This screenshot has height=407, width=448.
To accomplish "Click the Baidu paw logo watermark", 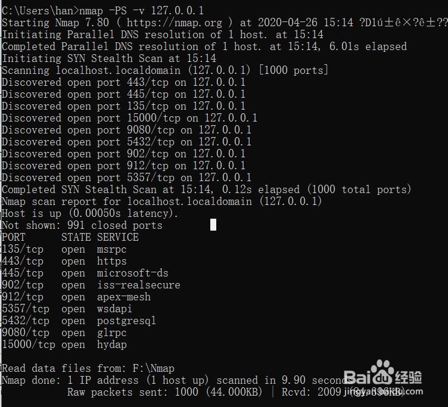I will click(x=383, y=372).
